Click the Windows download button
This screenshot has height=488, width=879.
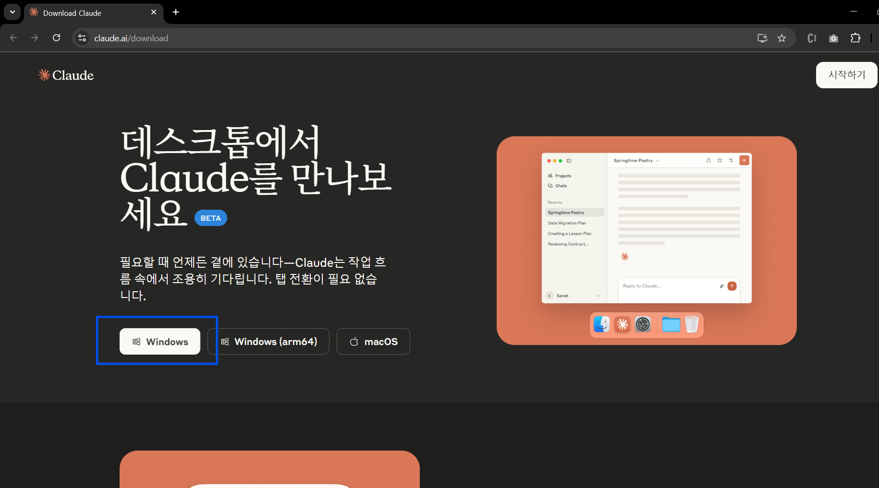(160, 342)
